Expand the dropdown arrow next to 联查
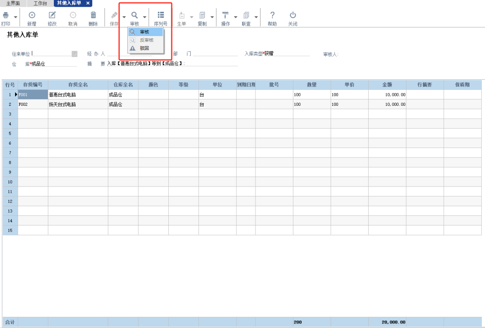The image size is (485, 328). (x=256, y=17)
